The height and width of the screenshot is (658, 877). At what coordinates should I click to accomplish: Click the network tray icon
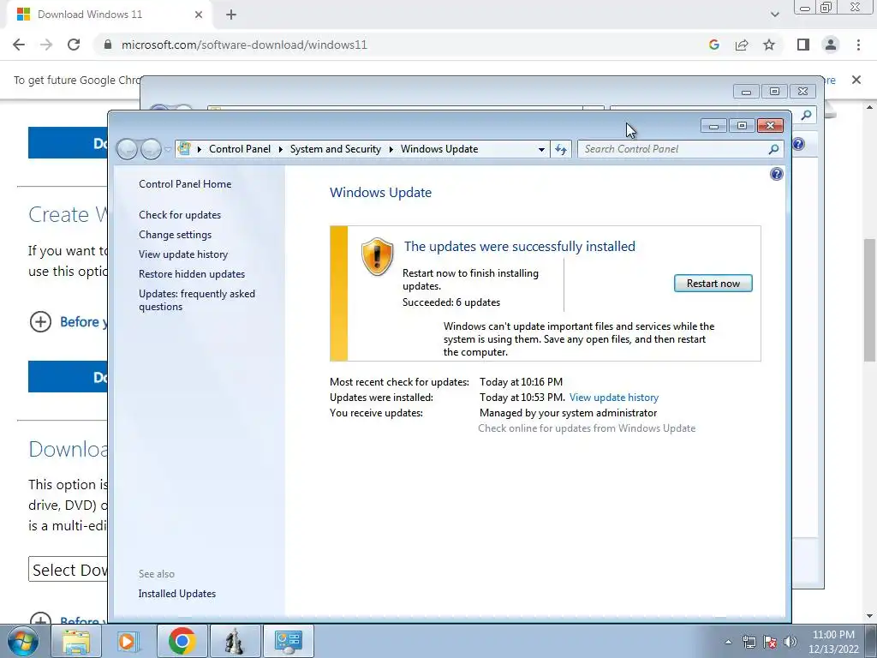coord(749,642)
